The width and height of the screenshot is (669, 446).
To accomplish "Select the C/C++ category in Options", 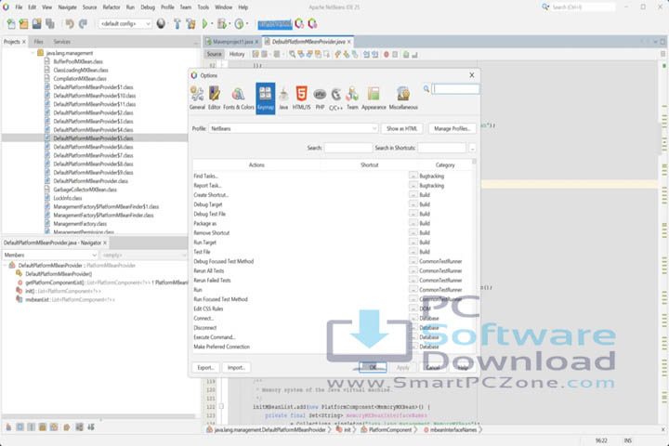I will (x=335, y=98).
